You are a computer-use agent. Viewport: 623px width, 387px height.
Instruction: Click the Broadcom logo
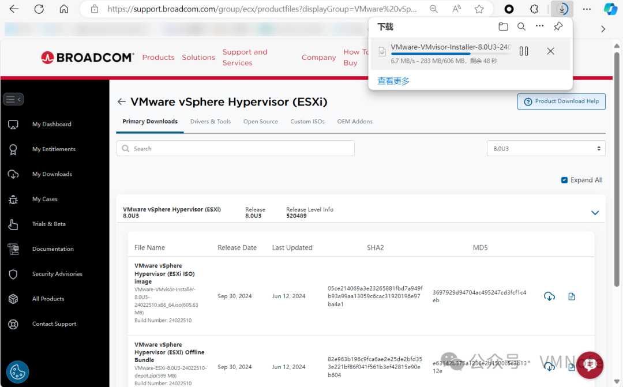point(88,58)
